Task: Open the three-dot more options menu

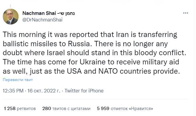Action: [x=186, y=13]
